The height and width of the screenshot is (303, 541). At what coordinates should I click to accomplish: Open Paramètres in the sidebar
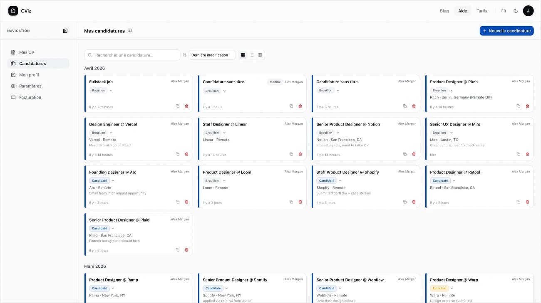click(38, 86)
